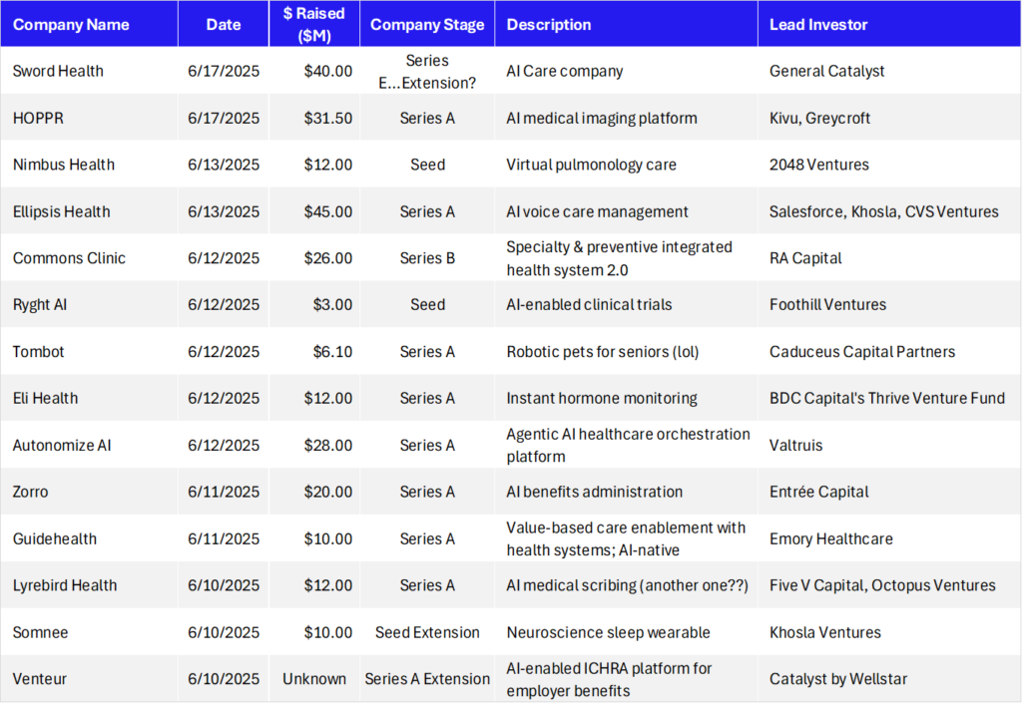Select 'Salesforce, Khosla, CVS Ventures' investor cell

pyautogui.click(x=889, y=211)
